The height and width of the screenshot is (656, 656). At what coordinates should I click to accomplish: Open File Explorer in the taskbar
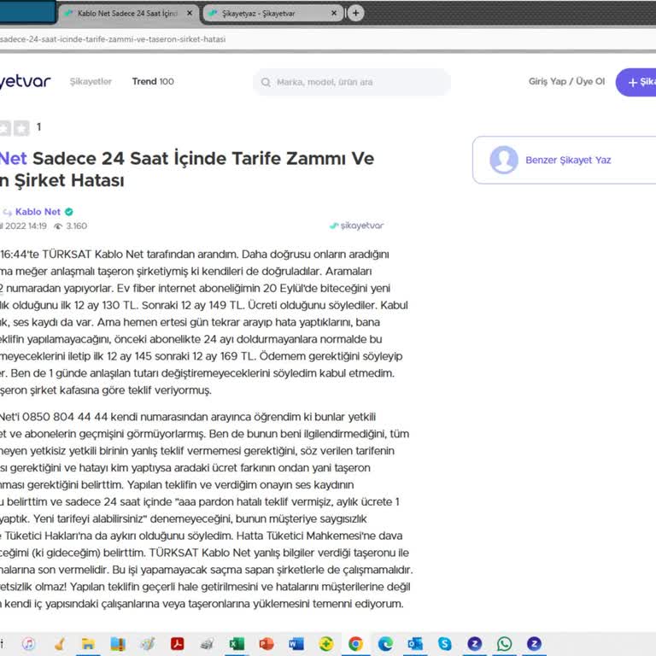tap(88, 643)
